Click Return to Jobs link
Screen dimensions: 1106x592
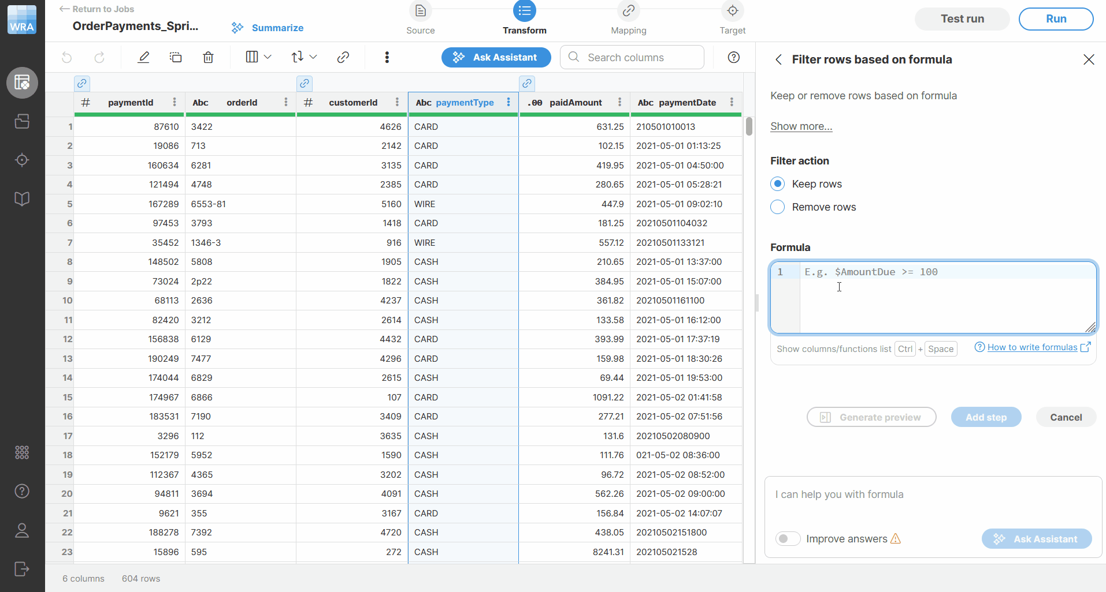(x=97, y=9)
